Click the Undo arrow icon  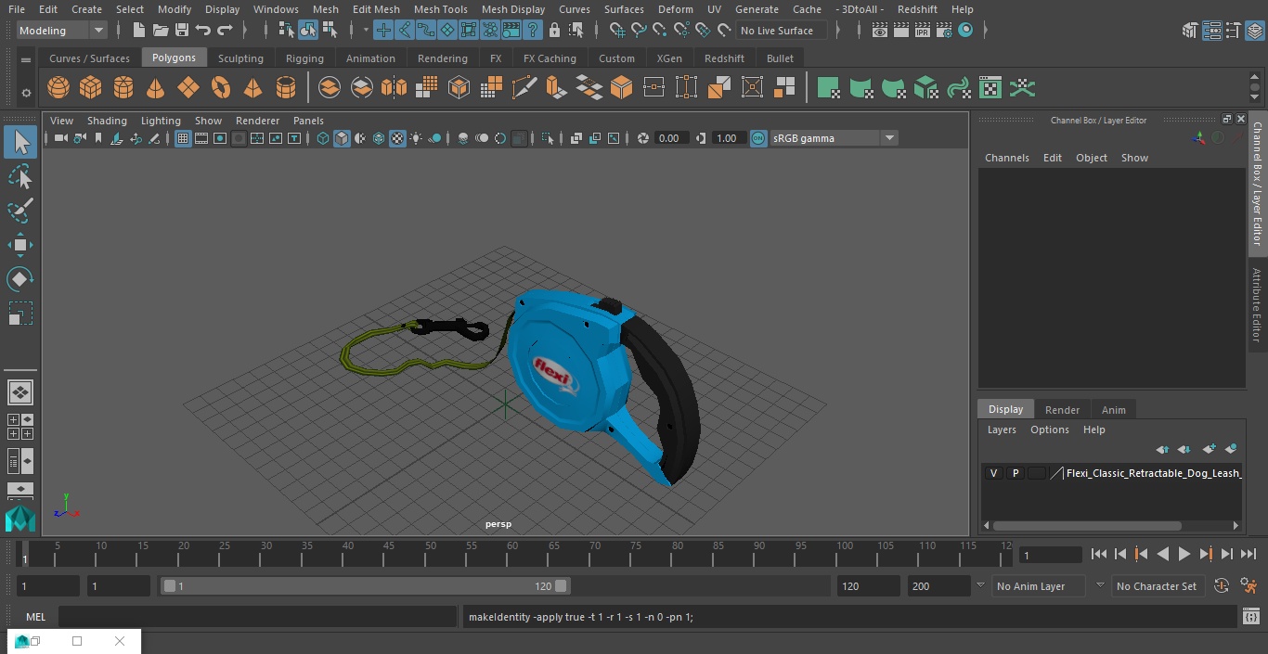(x=203, y=31)
